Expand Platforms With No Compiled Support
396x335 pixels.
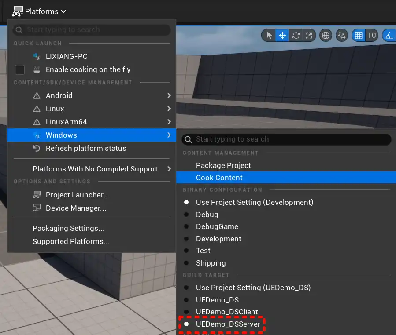(x=95, y=169)
